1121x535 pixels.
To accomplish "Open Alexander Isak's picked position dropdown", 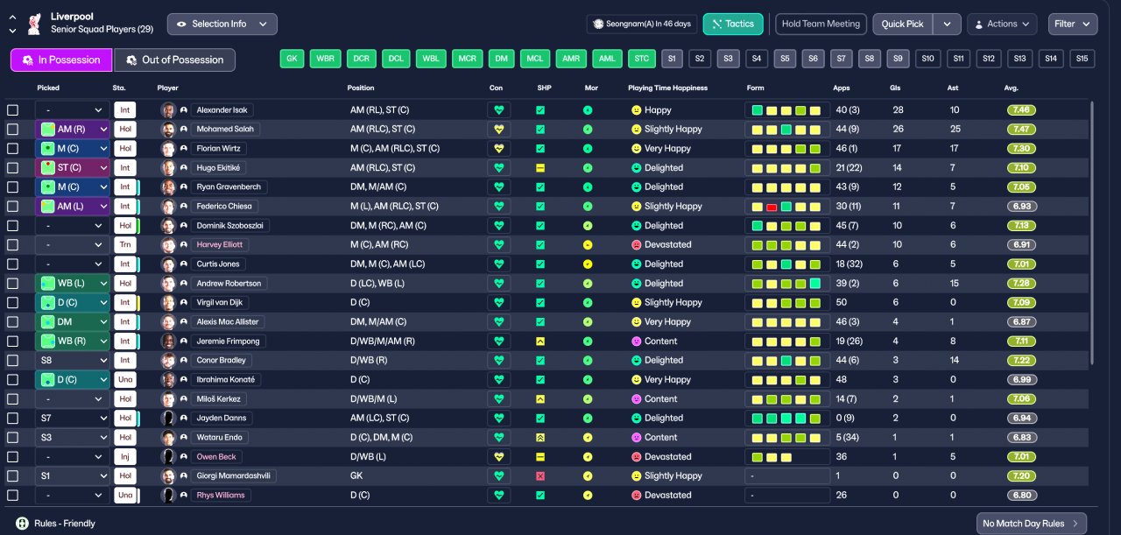I will [73, 110].
